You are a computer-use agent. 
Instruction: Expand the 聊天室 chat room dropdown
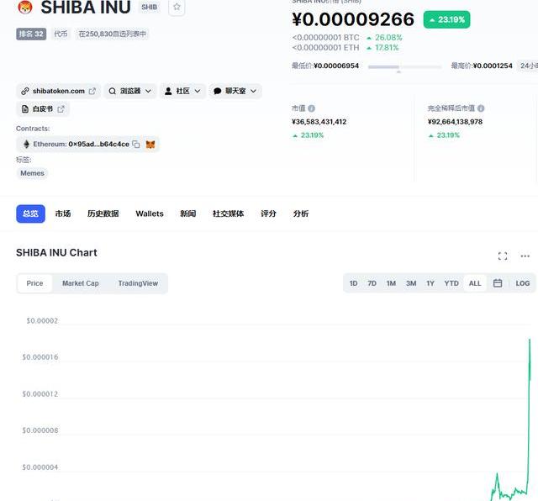[x=235, y=91]
